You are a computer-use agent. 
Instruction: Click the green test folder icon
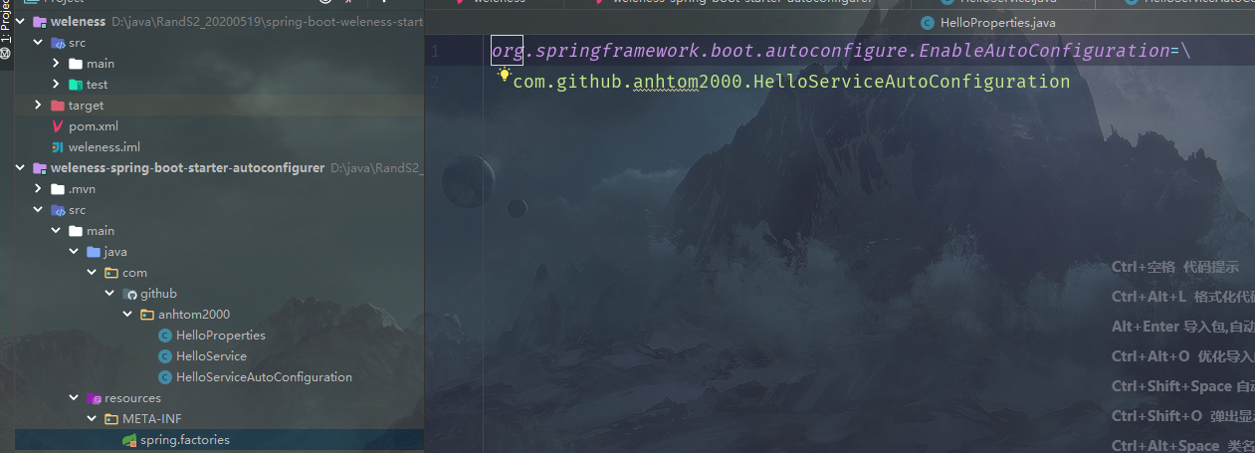point(76,85)
